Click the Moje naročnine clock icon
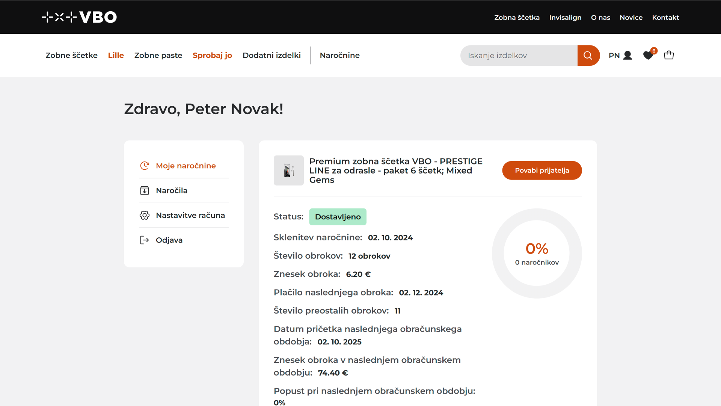Viewport: 721px width, 406px height. pyautogui.click(x=145, y=166)
